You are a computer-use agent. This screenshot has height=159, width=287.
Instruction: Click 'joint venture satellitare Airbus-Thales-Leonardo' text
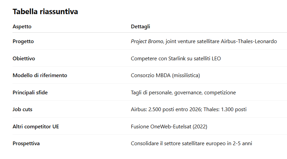[x=222, y=41]
